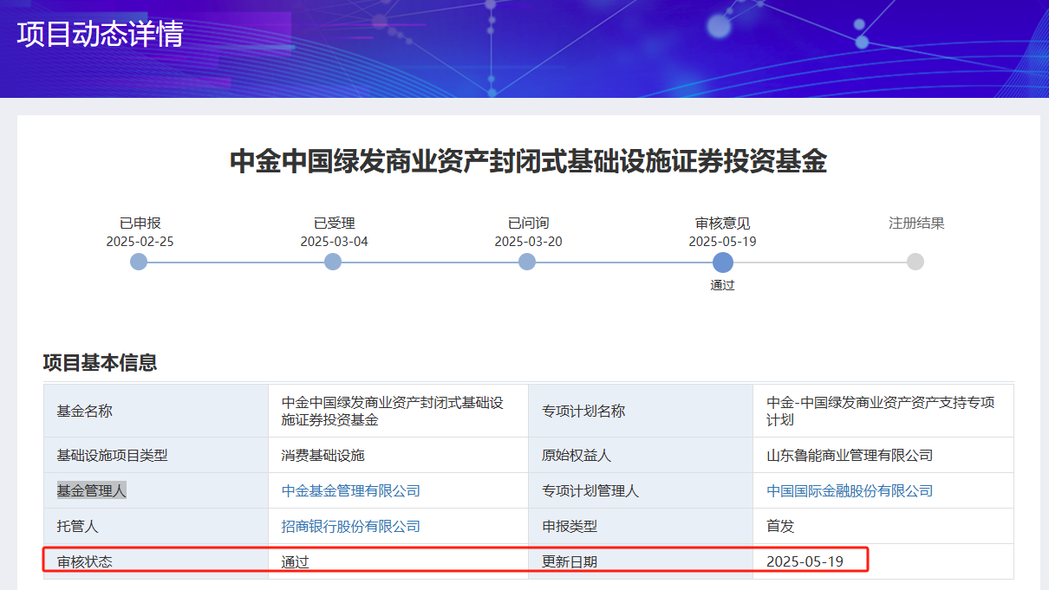Click the 基金名称 label cell

click(156, 411)
